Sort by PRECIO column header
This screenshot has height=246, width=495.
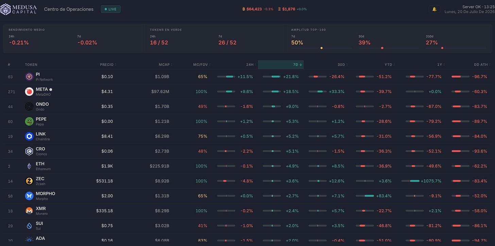108,64
